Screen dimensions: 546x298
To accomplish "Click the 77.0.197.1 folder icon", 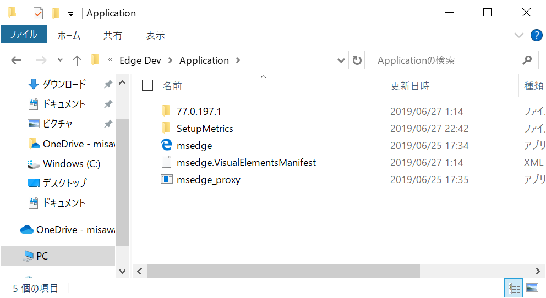I will point(166,111).
